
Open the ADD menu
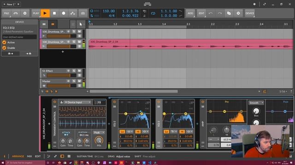tap(190, 13)
